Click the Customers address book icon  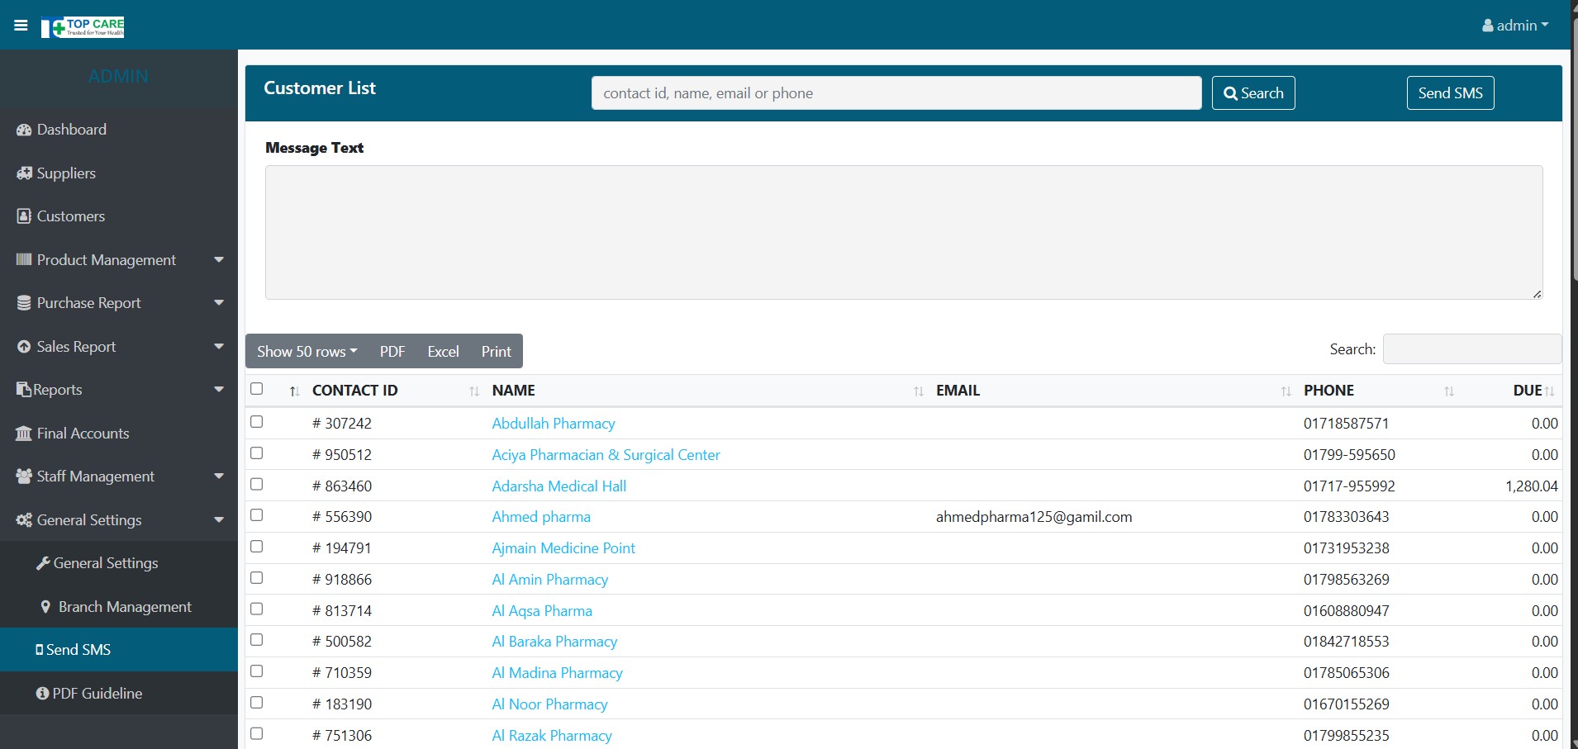[24, 216]
